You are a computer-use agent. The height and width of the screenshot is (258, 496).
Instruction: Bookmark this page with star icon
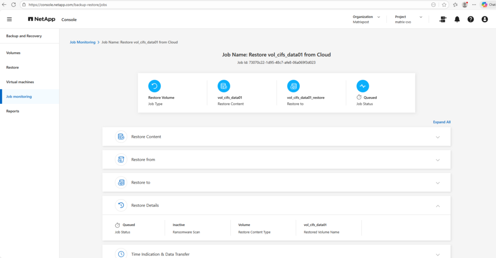[x=444, y=4]
